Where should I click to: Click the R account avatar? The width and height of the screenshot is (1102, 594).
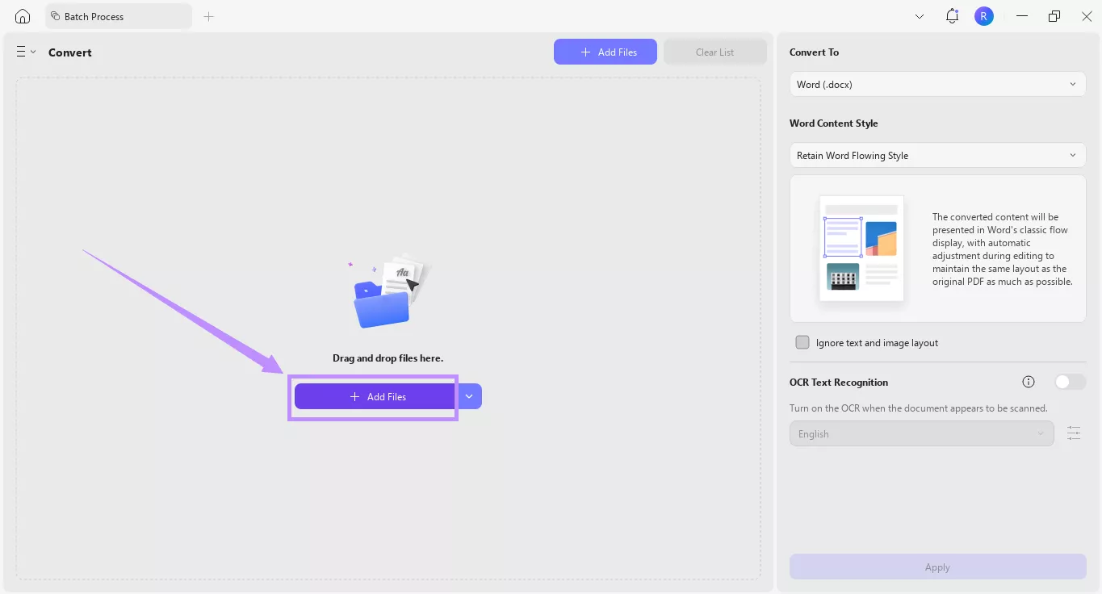(983, 15)
